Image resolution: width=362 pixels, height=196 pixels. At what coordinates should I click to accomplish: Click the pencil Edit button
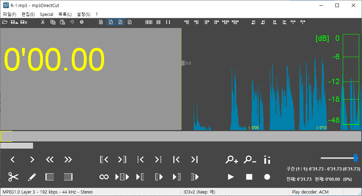(32, 177)
